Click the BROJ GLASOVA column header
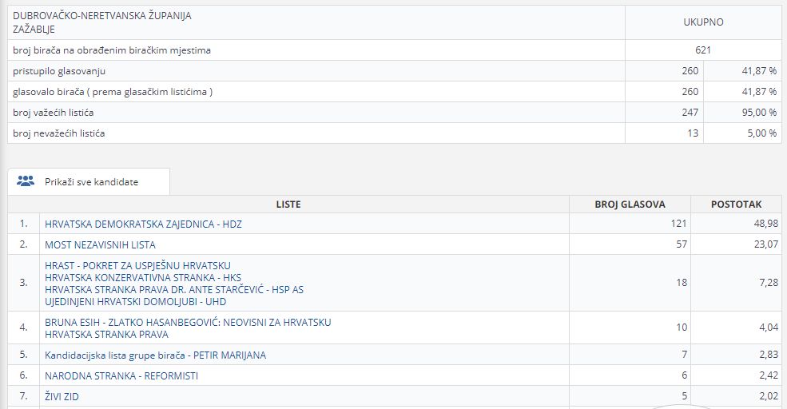 click(630, 204)
